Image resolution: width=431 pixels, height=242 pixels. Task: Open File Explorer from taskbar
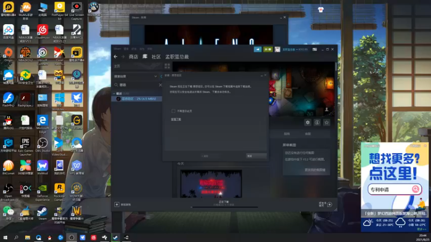click(27, 237)
